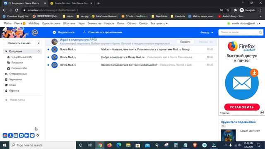Click the Перейти button on RPG ad
This screenshot has width=265, height=149.
tap(185, 42)
